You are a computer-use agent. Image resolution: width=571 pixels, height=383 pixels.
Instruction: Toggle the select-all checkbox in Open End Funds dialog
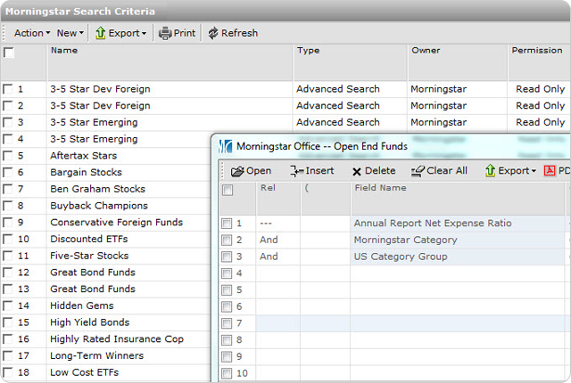pyautogui.click(x=228, y=190)
